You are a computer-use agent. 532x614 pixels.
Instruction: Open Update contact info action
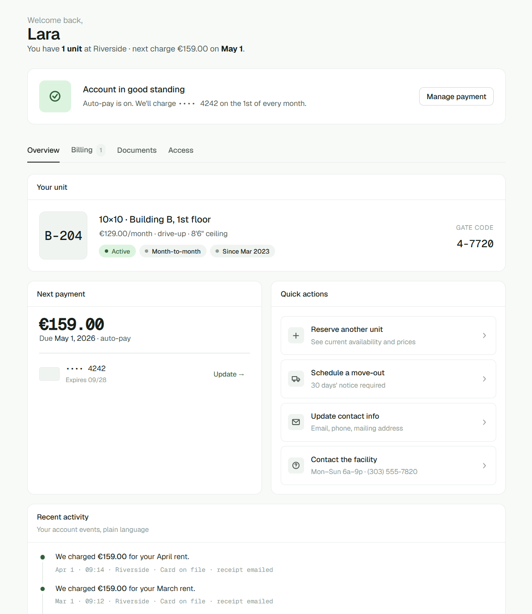pos(388,422)
